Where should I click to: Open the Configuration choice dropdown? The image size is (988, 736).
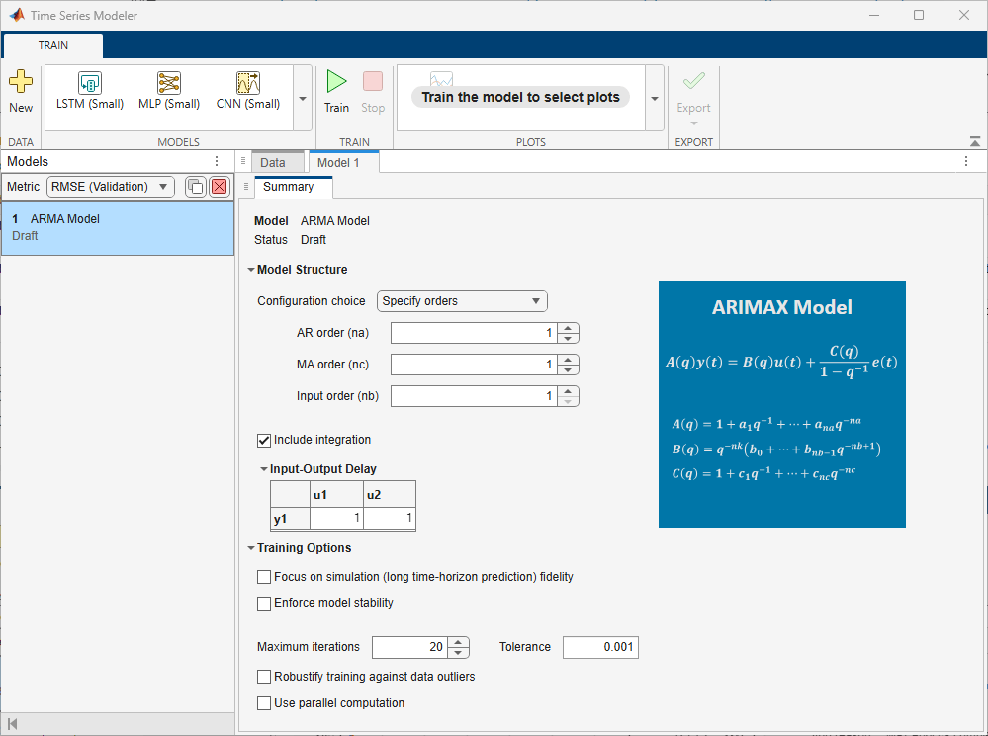462,300
